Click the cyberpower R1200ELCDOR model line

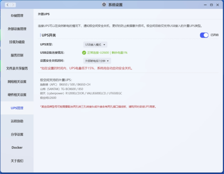(81, 94)
